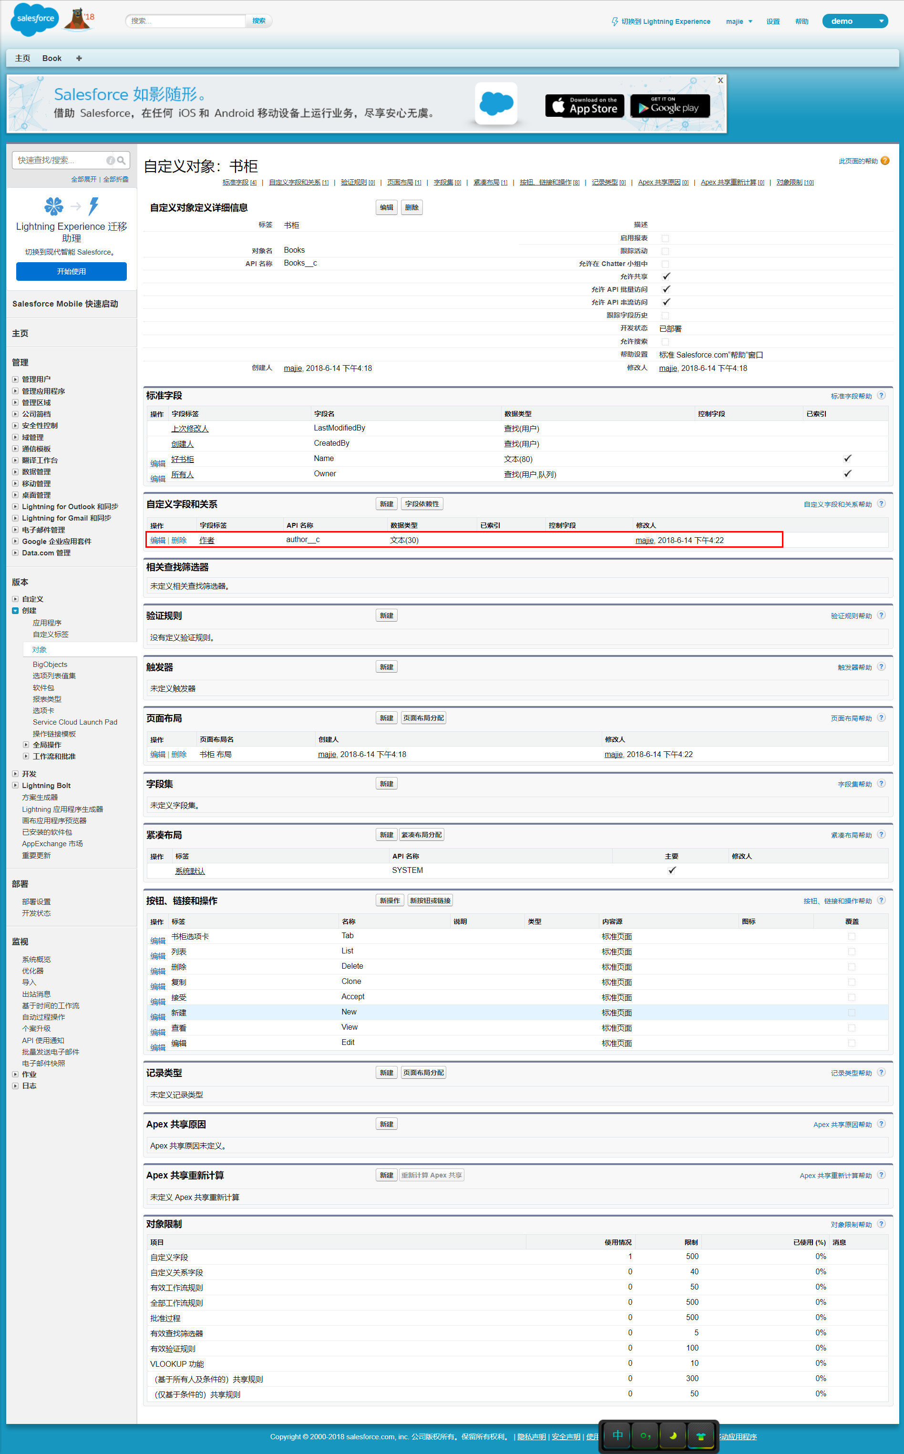Screen dimensions: 904x1454
Task: Click the shirt skin icon in IME toolbar
Action: [x=701, y=1435]
